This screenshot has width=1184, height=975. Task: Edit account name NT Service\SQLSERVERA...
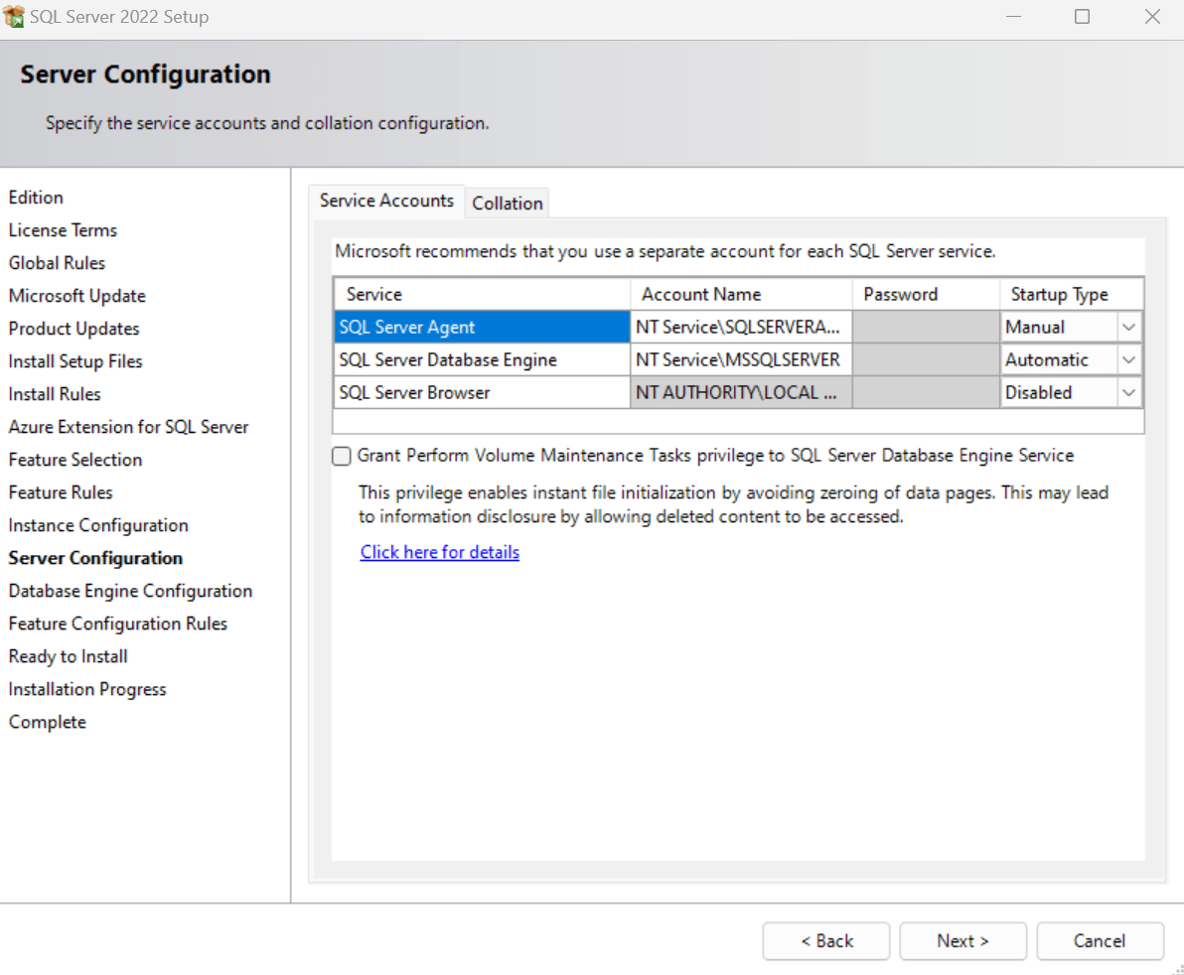click(741, 327)
